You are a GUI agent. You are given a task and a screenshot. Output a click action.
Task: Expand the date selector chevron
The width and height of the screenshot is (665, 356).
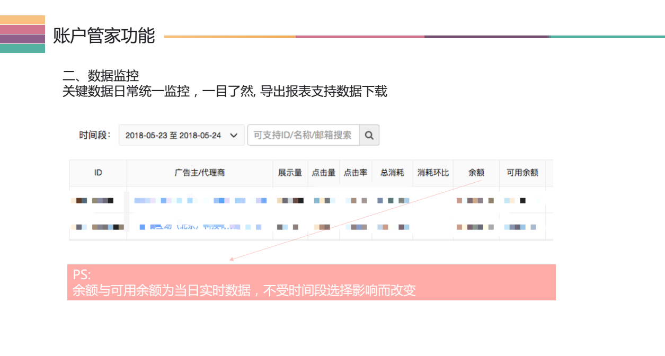pyautogui.click(x=234, y=135)
